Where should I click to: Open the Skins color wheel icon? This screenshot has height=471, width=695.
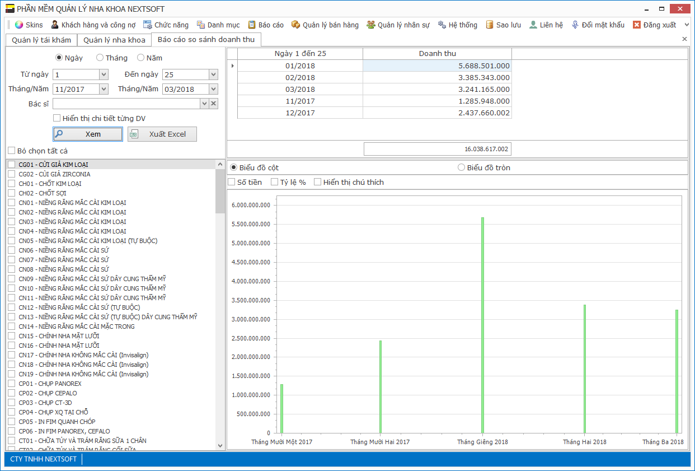point(19,25)
